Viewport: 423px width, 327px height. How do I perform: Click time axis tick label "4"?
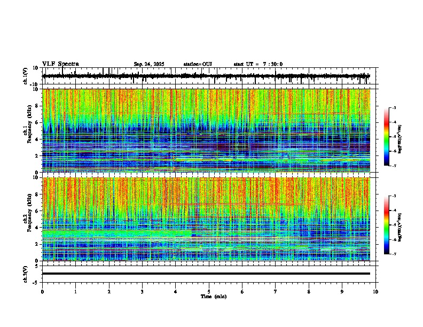coord(176,292)
